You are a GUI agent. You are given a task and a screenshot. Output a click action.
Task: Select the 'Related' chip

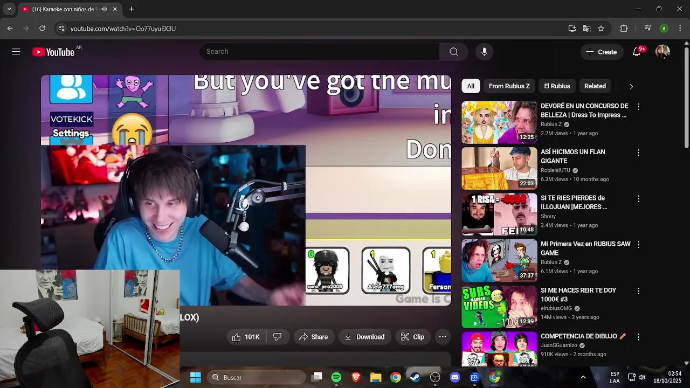pyautogui.click(x=595, y=86)
